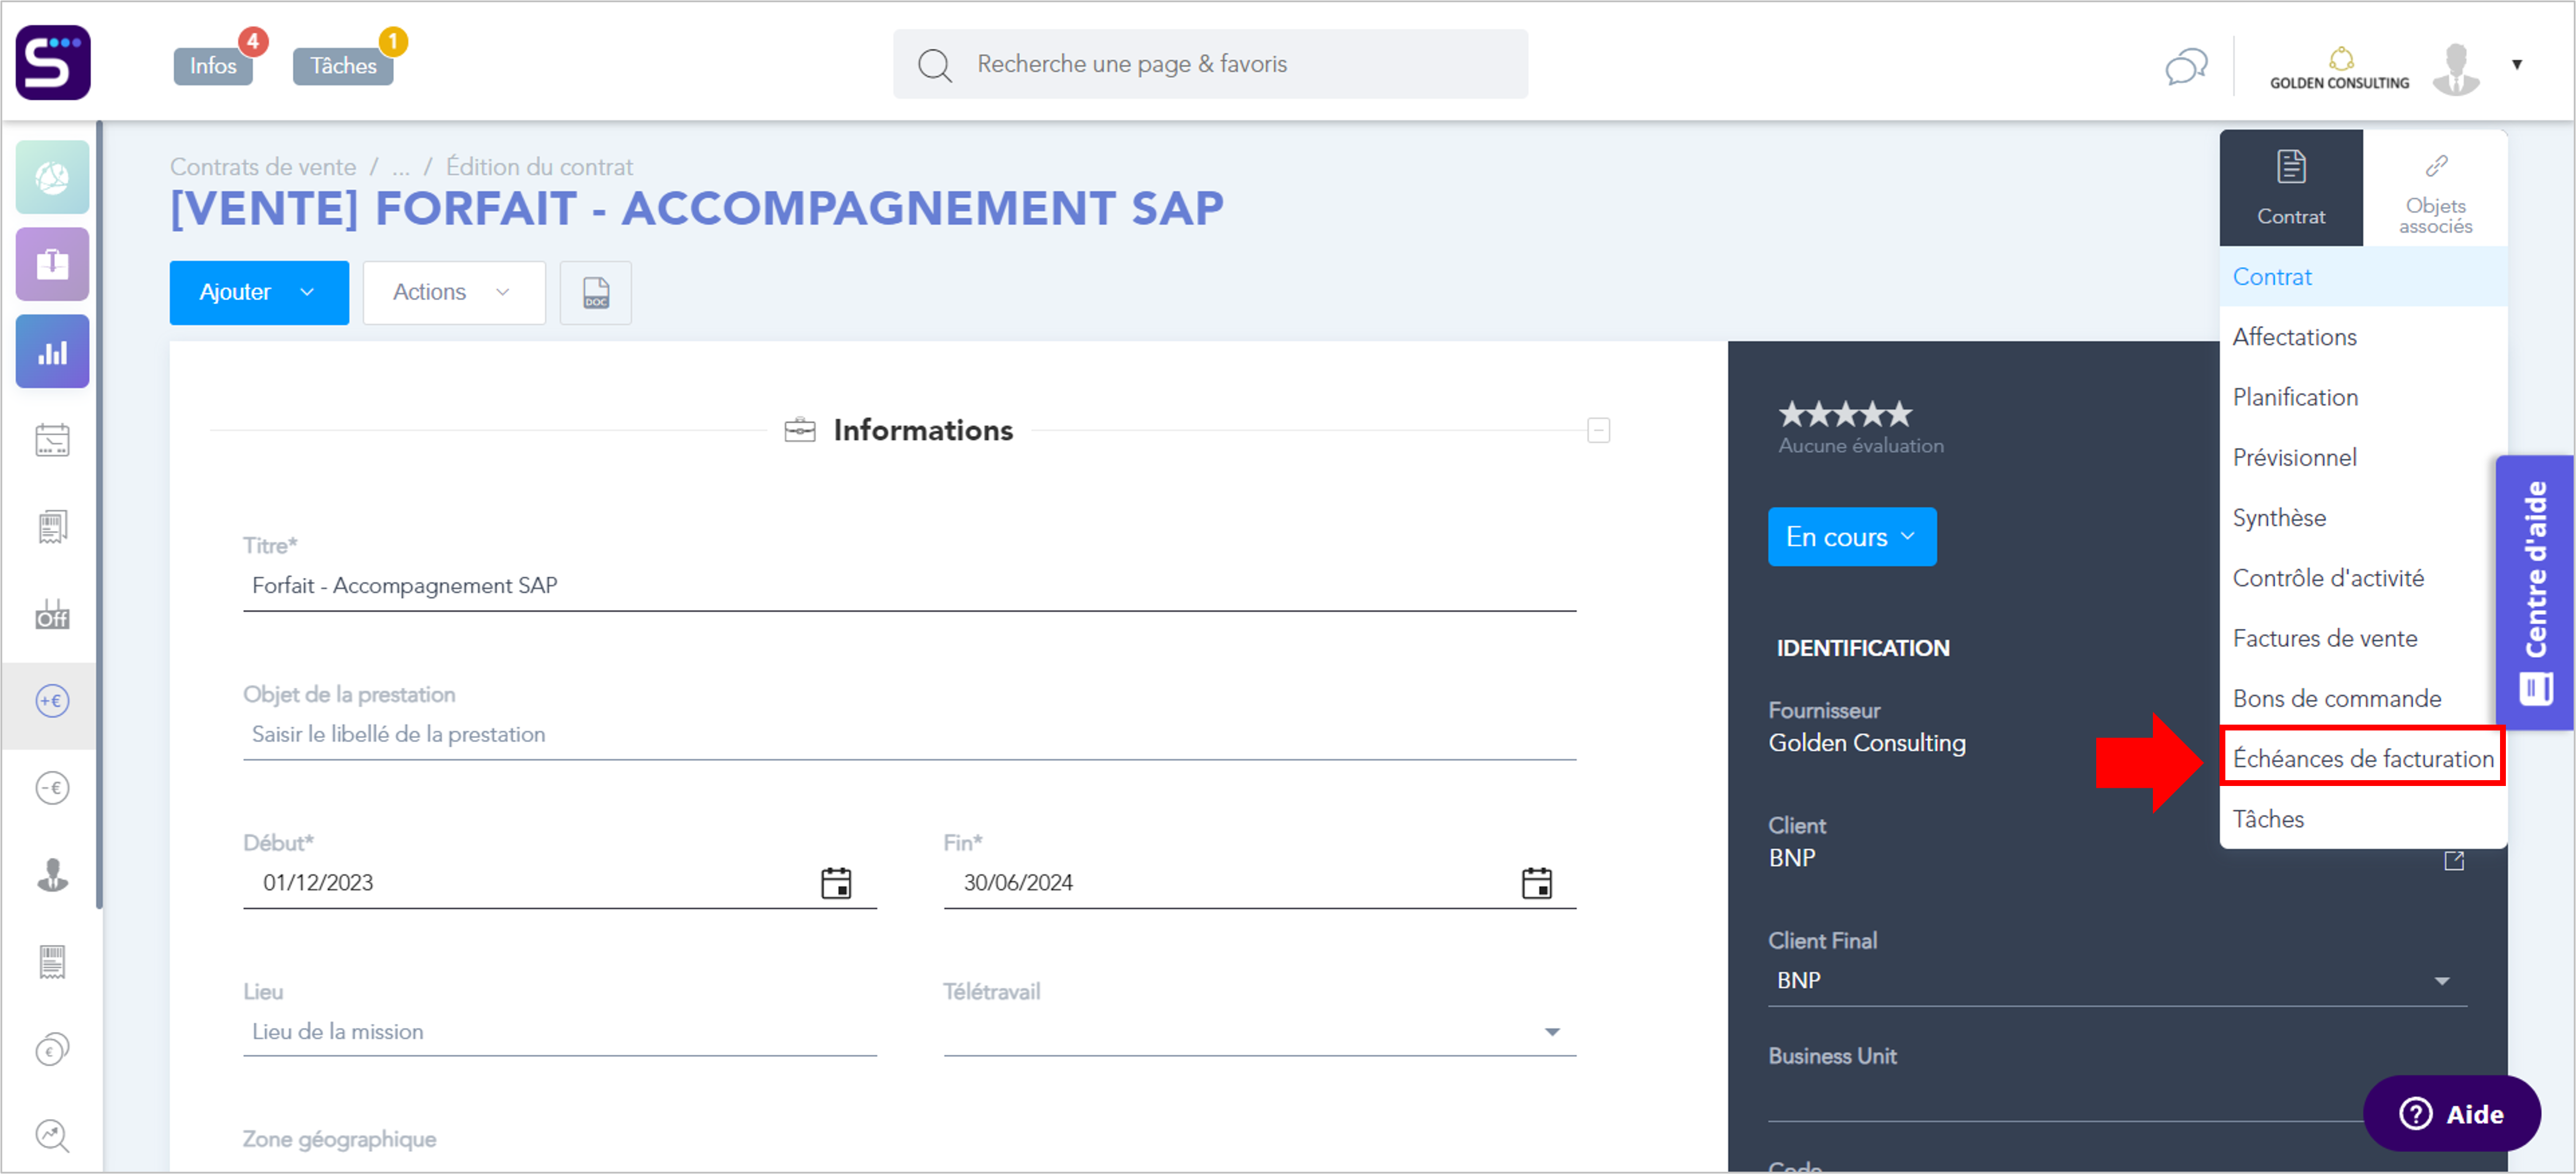
Task: Click the Objet de la prestation field
Action: point(909,735)
